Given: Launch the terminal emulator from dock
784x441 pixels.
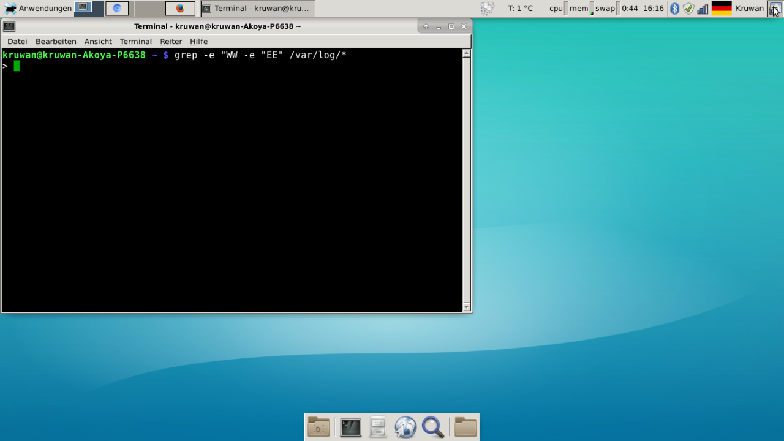Looking at the screenshot, I should [x=350, y=427].
